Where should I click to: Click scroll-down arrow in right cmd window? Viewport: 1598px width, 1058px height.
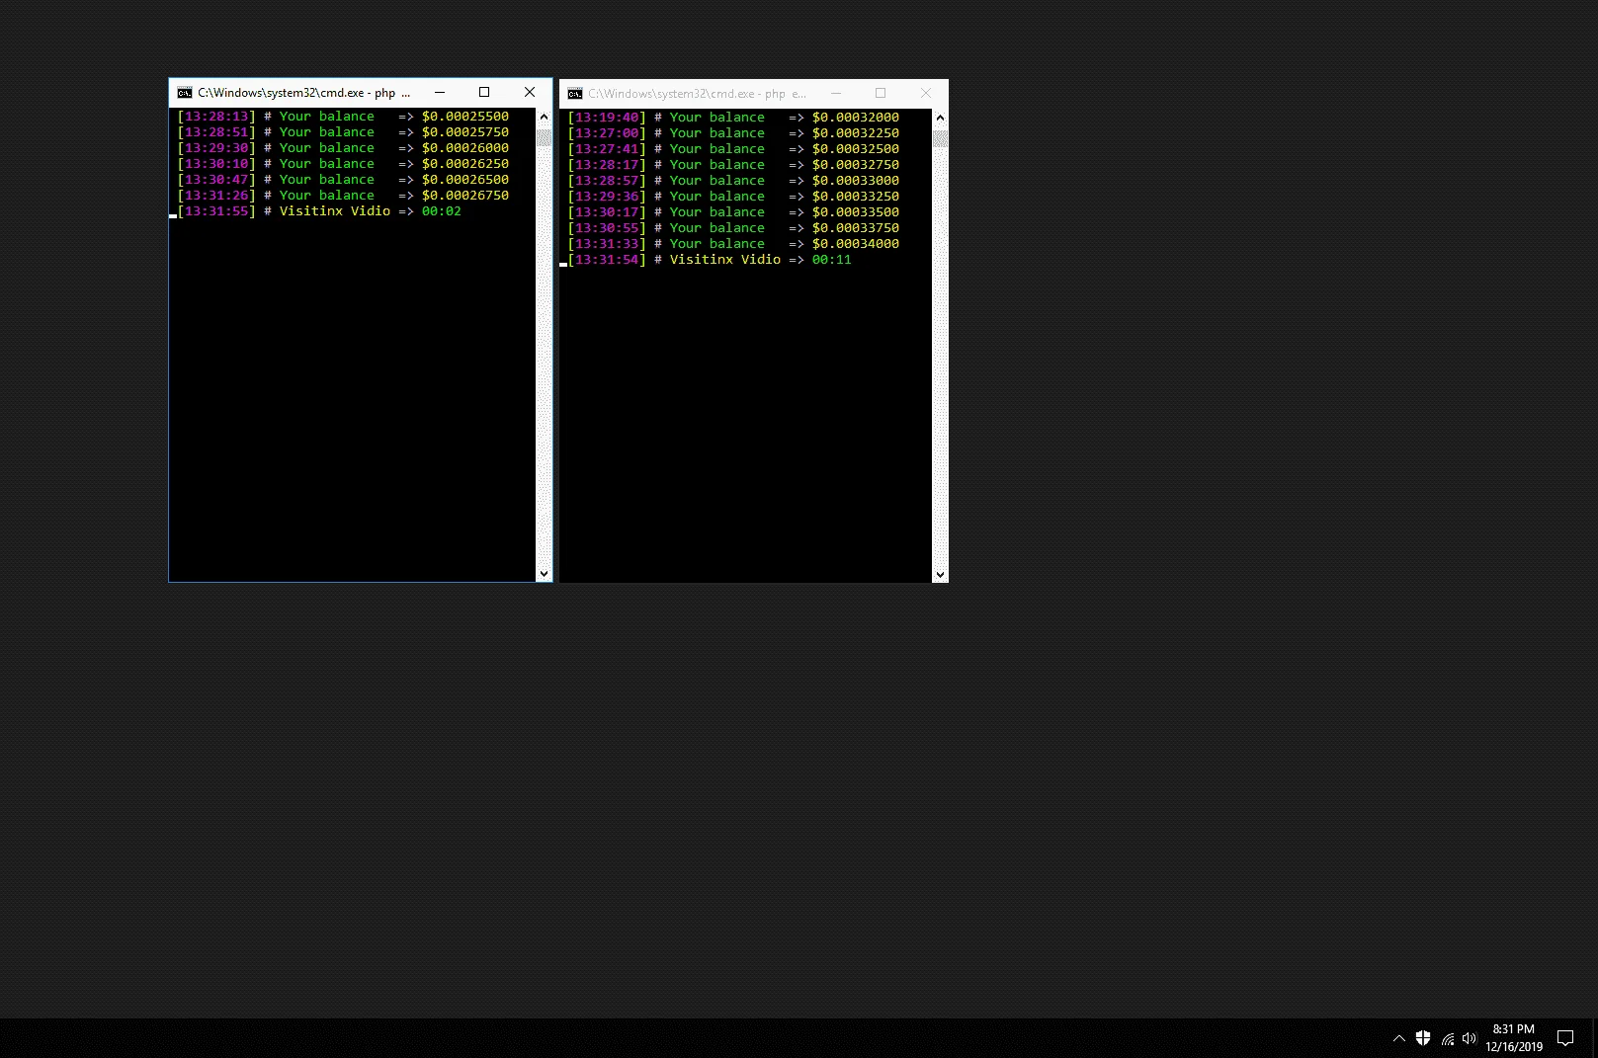pyautogui.click(x=940, y=574)
